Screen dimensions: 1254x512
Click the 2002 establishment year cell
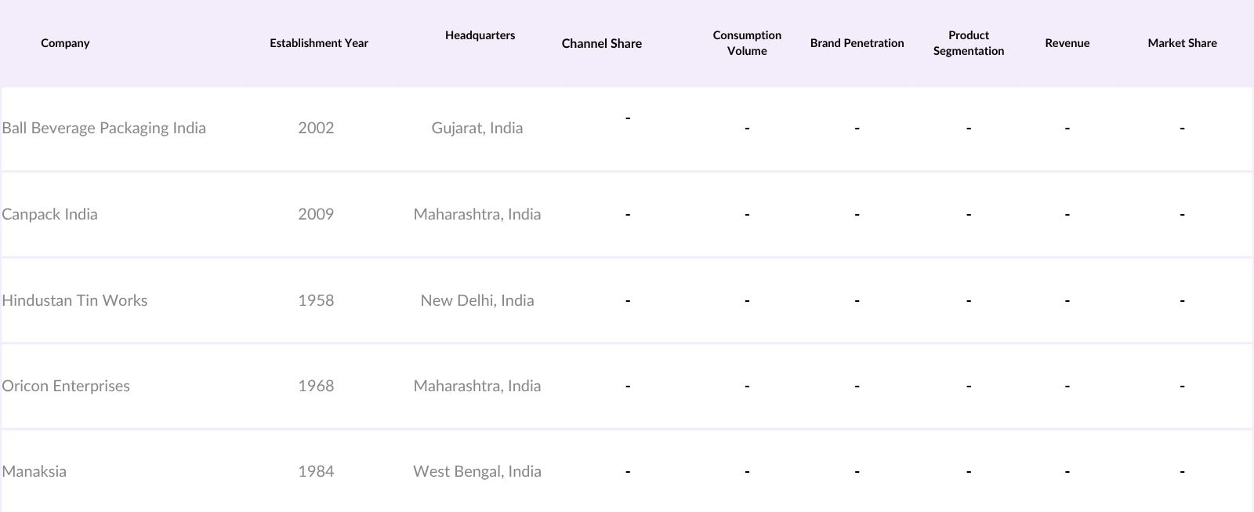[316, 128]
